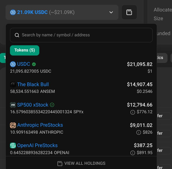Click the SPDR SP500 xStock icon
Viewport: 172px width, 169px height.
(x=13, y=105)
